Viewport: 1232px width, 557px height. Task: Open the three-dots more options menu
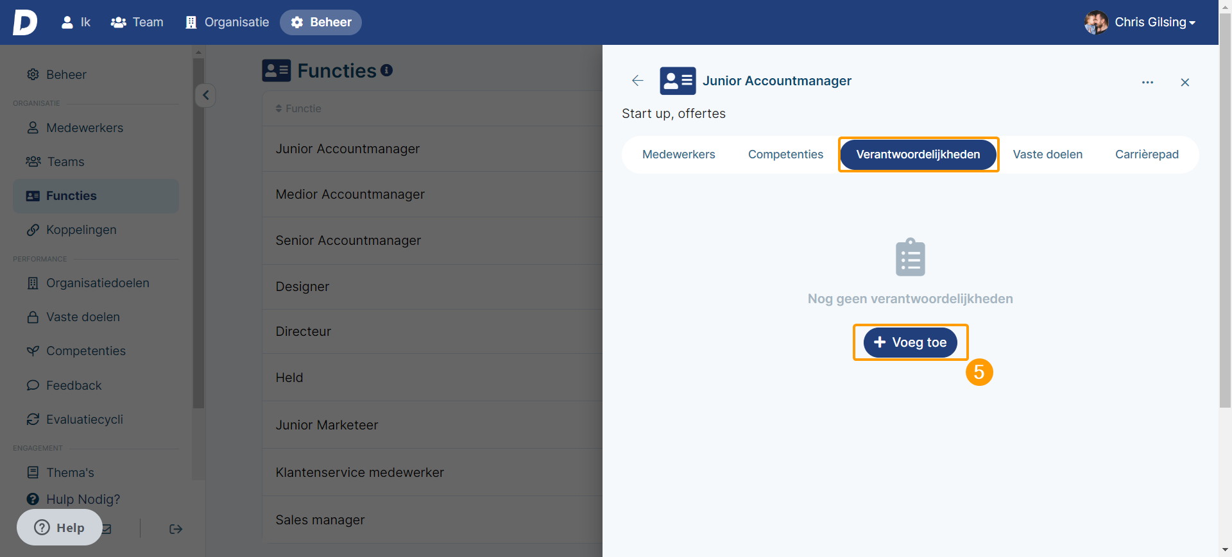pyautogui.click(x=1148, y=82)
